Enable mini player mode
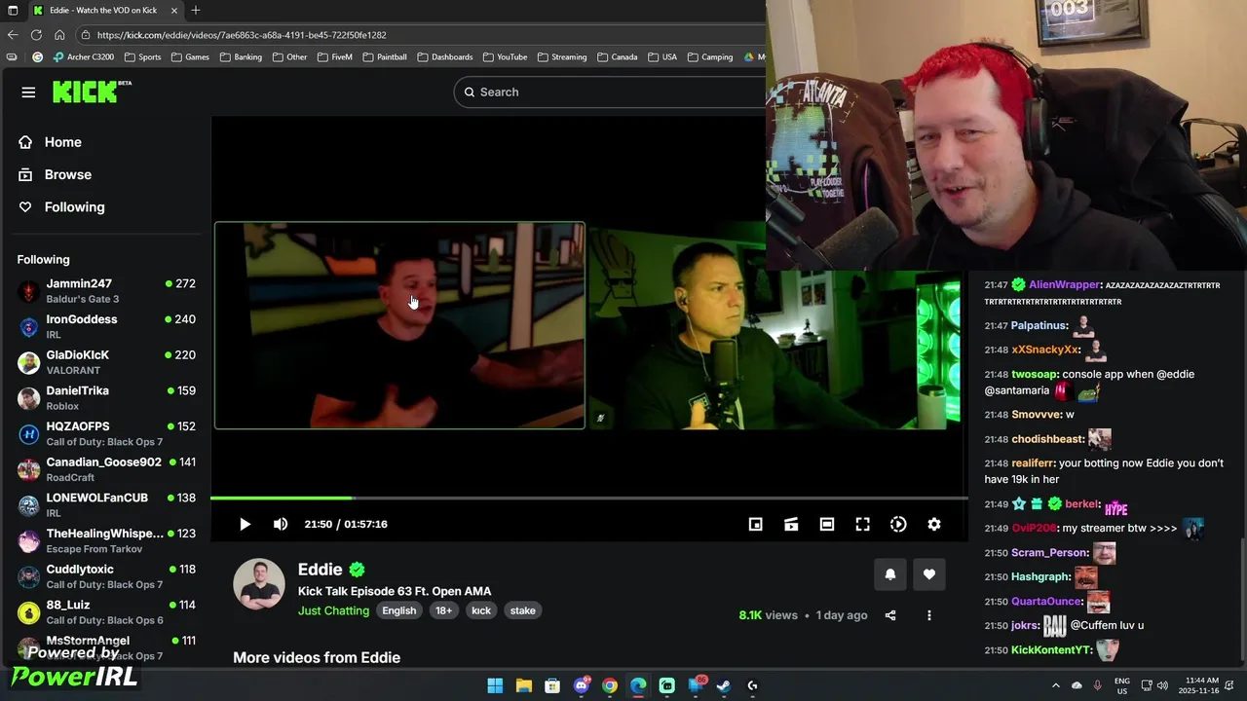 pyautogui.click(x=755, y=524)
